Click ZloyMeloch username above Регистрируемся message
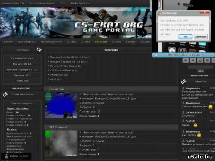This screenshot has height=161, width=215. (x=193, y=88)
